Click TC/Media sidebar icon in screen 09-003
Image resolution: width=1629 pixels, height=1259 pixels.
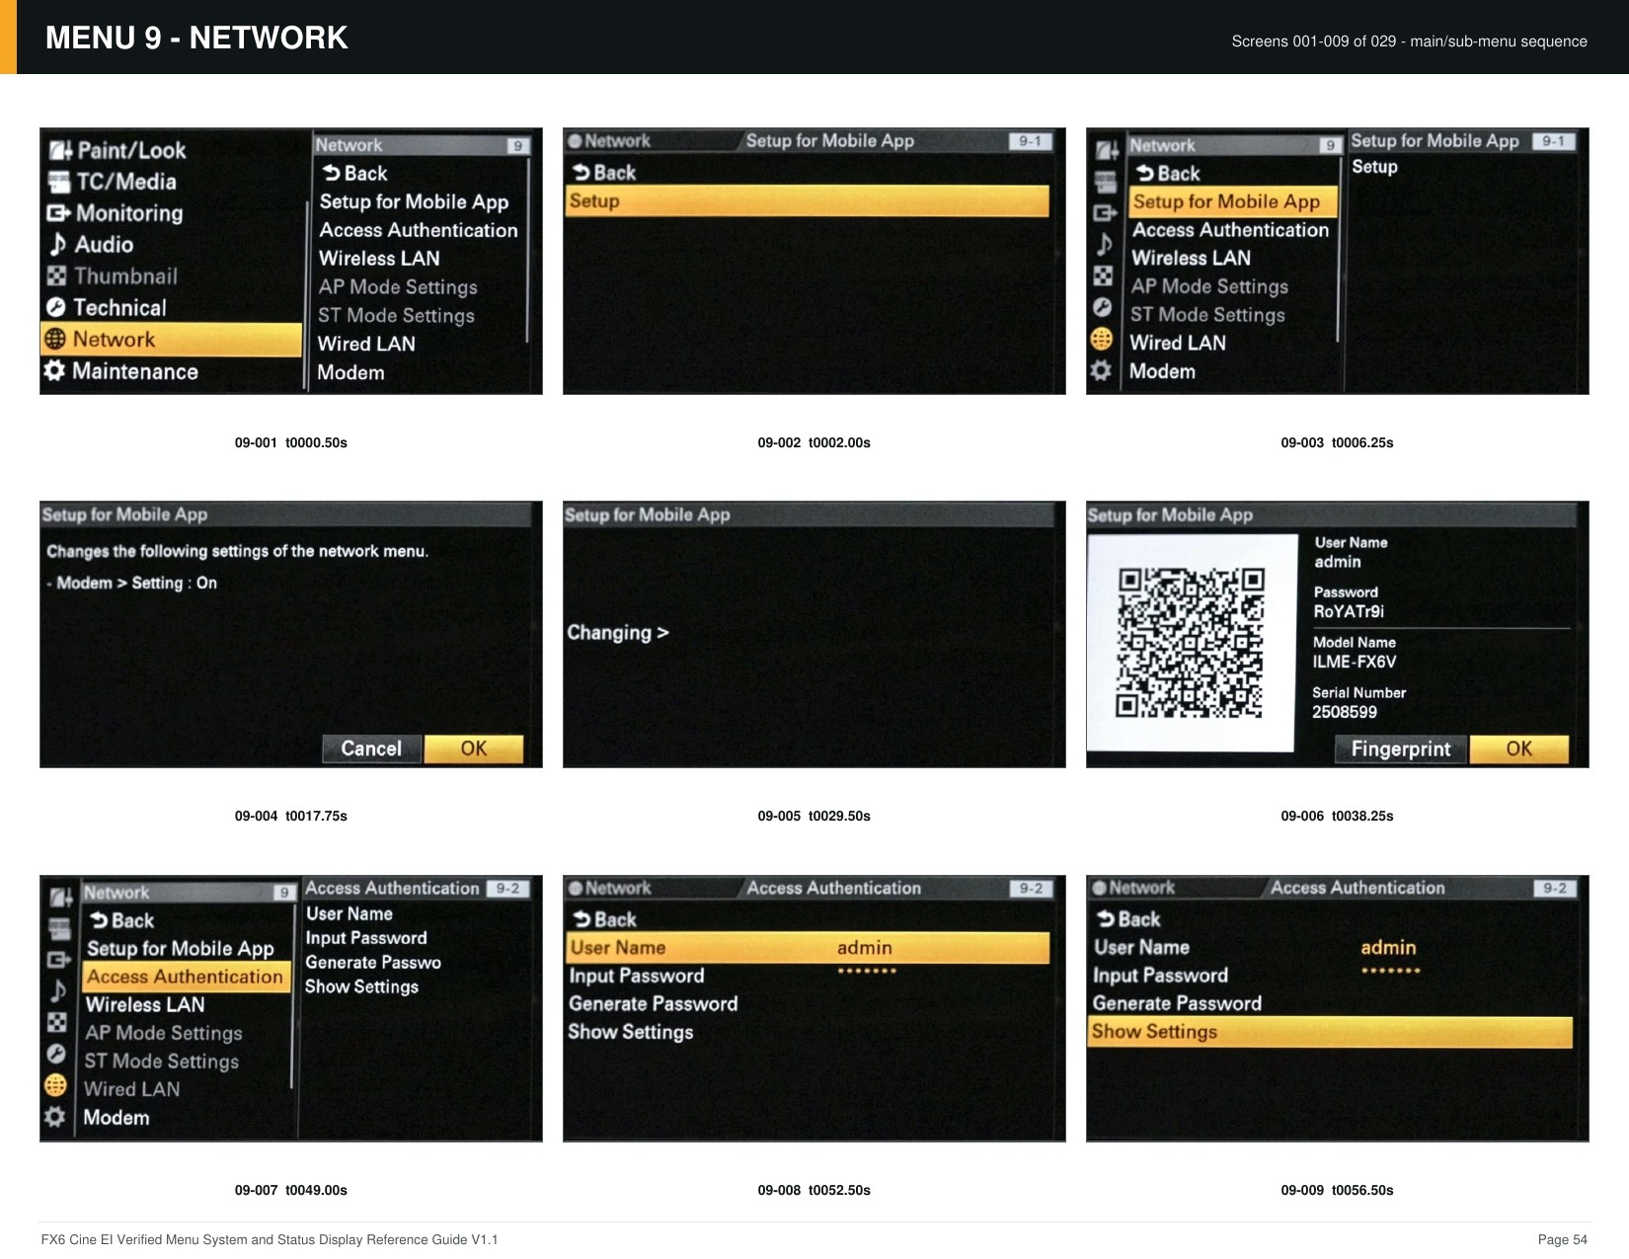[x=1106, y=182]
